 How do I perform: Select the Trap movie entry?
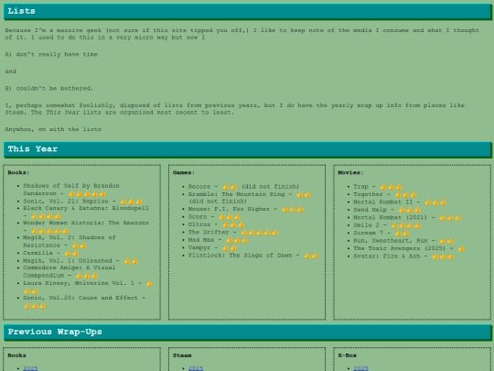[378, 187]
